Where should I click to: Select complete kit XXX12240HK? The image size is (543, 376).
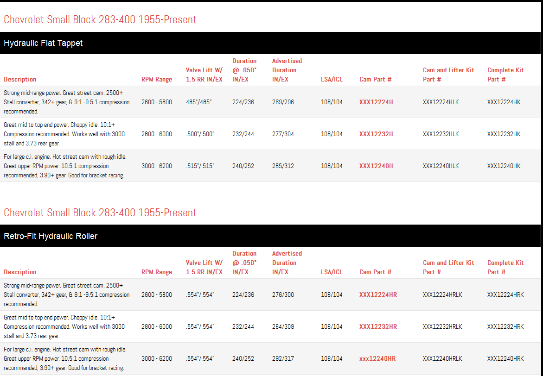[504, 166]
